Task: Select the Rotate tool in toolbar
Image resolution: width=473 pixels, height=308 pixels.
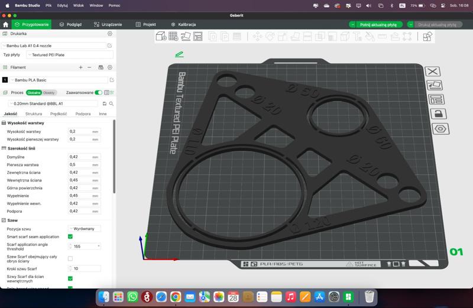Action: pos(270,37)
